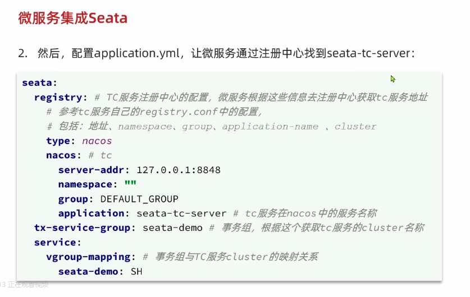
Task: Click the 'seata:' root key
Action: pos(38,83)
